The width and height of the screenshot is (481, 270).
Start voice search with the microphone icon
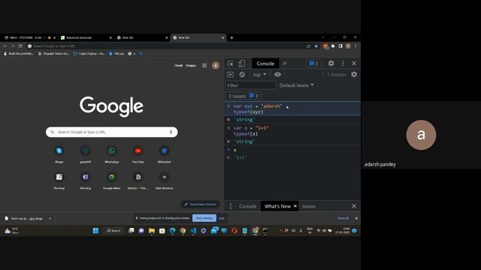171,132
